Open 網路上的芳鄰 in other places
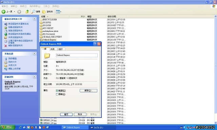Viewport: 217px width, 130px height. tap(15, 69)
